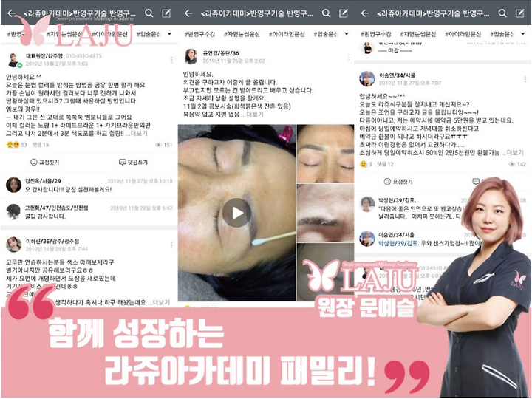Tap 표정짓기 under 대표원장's post
Viewport: 532px width, 399px height.
[x=45, y=162]
